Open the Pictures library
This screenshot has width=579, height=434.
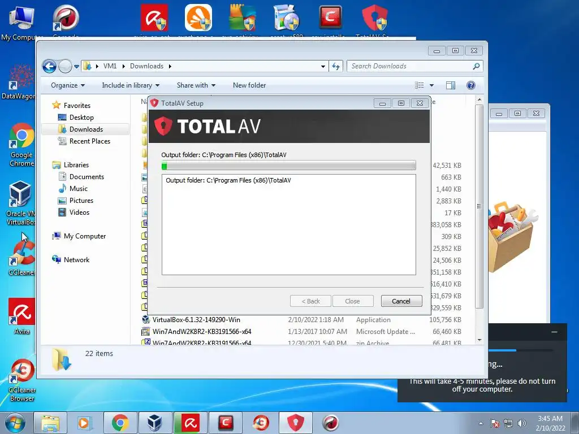pyautogui.click(x=81, y=201)
